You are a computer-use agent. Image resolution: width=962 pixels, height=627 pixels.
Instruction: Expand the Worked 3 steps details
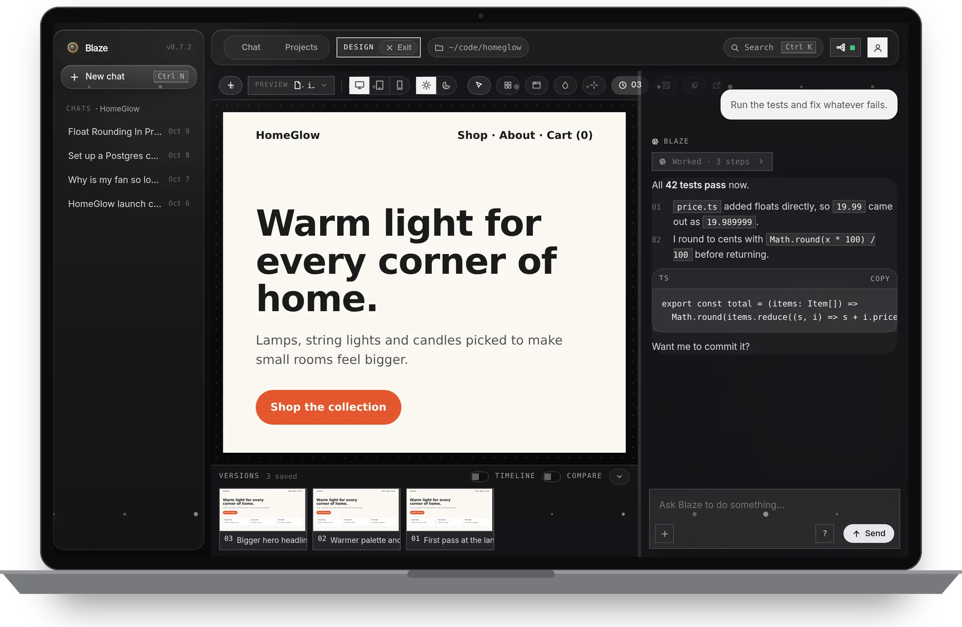coord(712,161)
